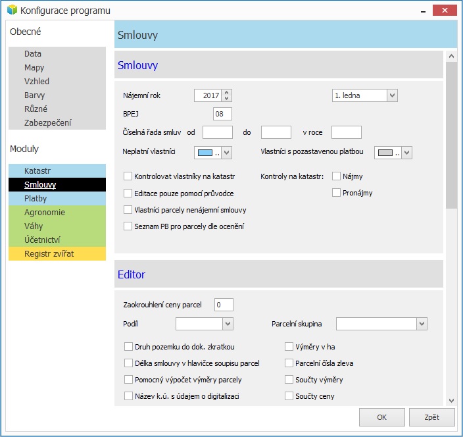Close the Konfigurace programu window
This screenshot has width=463, height=437.
[x=447, y=11]
